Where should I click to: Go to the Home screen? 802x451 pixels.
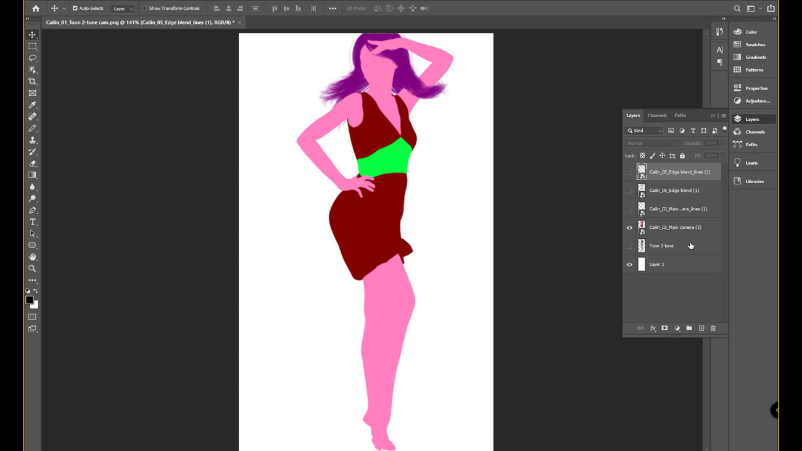point(36,9)
